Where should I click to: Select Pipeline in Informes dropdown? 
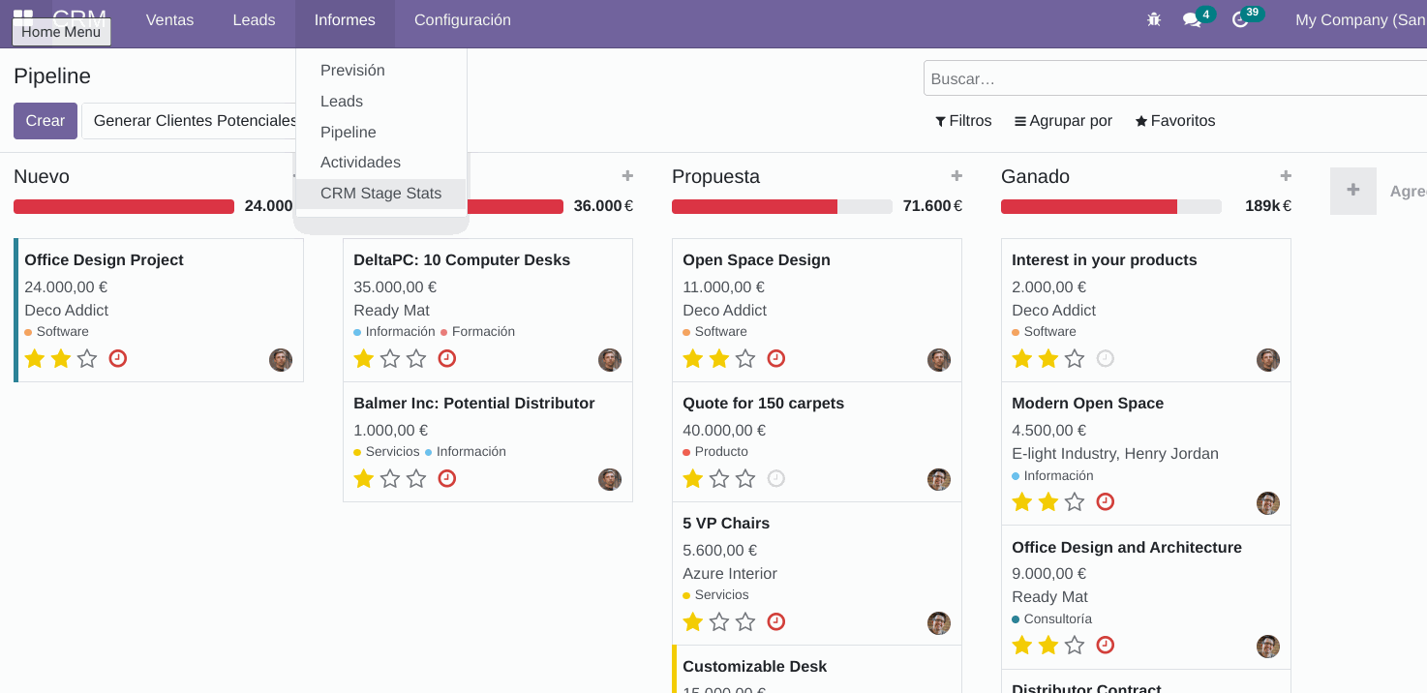(x=380, y=133)
